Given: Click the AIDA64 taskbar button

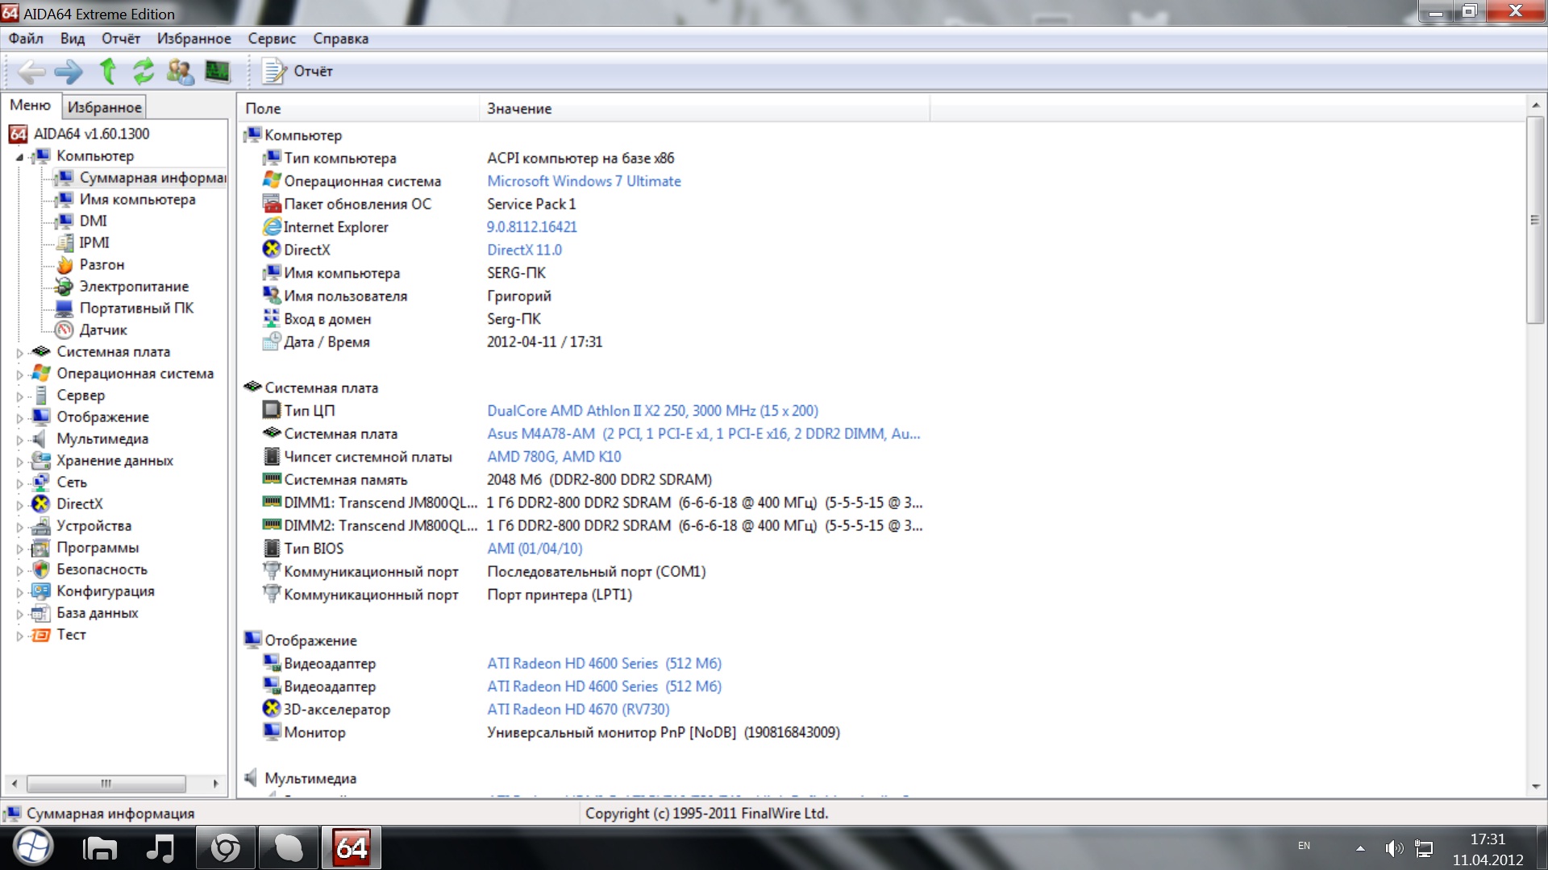Looking at the screenshot, I should point(352,847).
